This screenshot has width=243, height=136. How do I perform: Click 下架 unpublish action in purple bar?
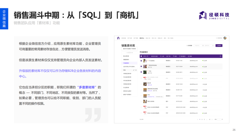(169, 56)
